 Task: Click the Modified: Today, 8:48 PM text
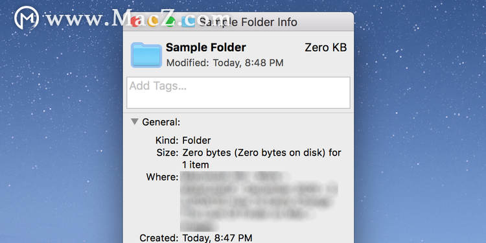coord(225,63)
